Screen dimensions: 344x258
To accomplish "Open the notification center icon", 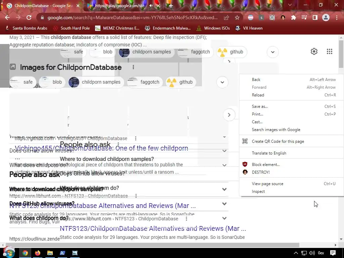I will [x=333, y=253].
